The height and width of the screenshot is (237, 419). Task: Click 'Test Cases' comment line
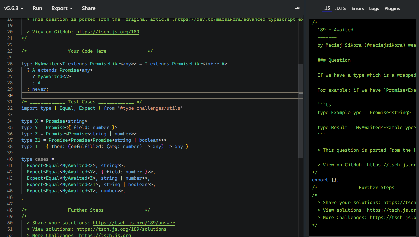point(82,102)
